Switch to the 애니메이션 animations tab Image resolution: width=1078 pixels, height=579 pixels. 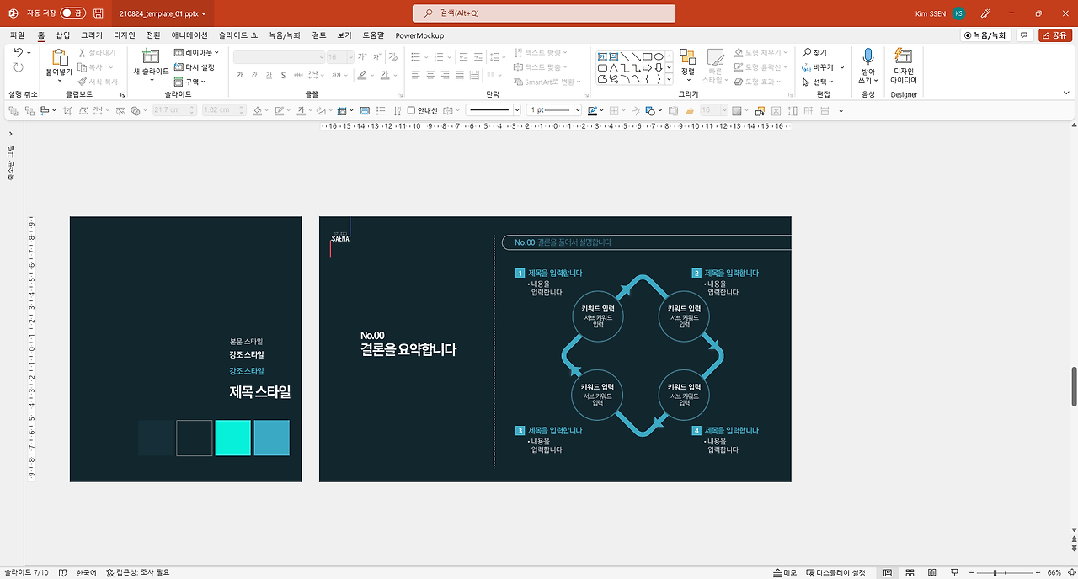coord(189,35)
